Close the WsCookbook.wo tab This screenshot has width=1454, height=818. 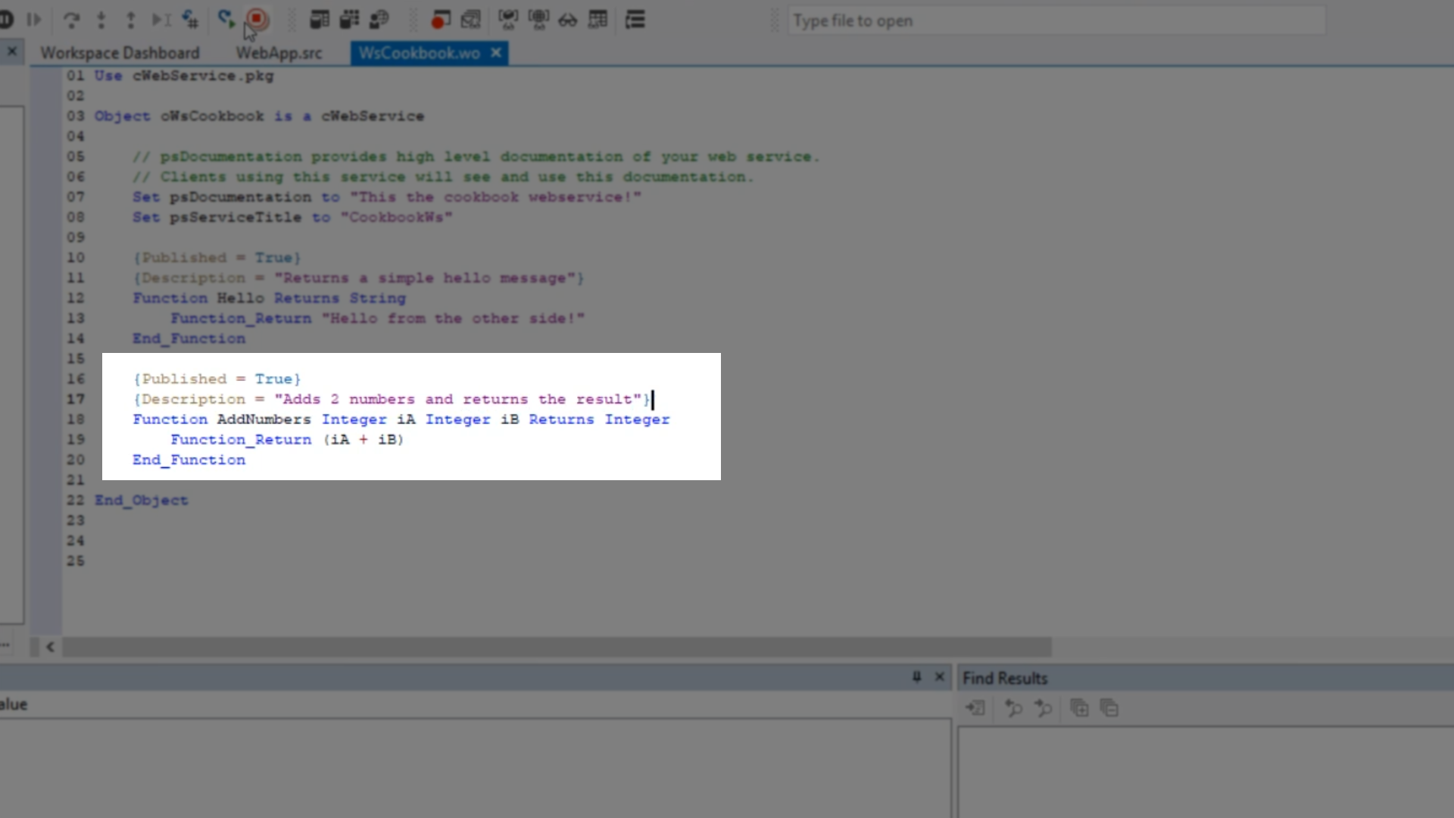point(496,52)
